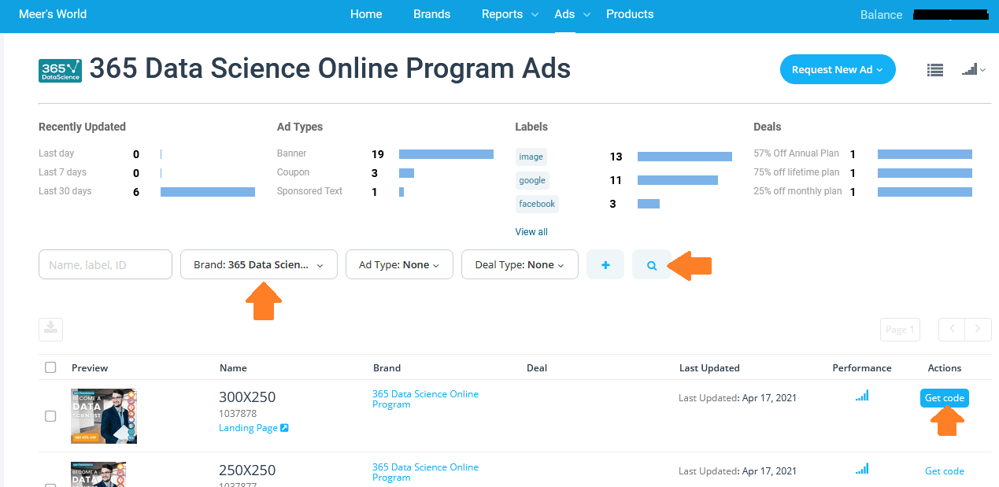This screenshot has height=487, width=999.
Task: Open the Ad Type filter dropdown
Action: click(x=399, y=264)
